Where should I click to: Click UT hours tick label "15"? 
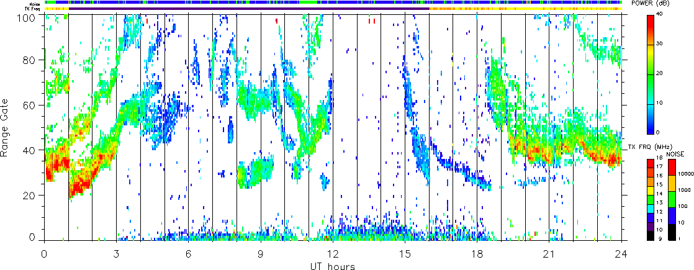[405, 254]
